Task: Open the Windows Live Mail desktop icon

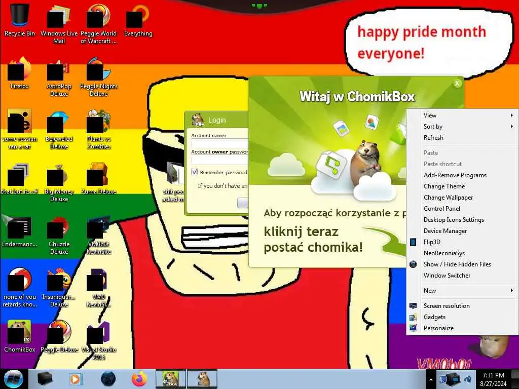Action: [59, 23]
